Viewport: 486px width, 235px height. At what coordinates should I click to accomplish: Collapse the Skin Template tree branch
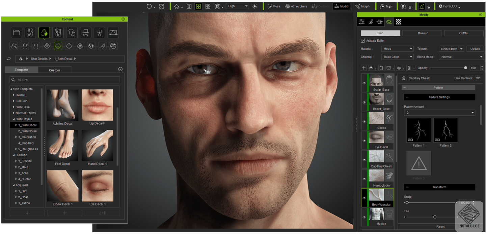point(11,89)
